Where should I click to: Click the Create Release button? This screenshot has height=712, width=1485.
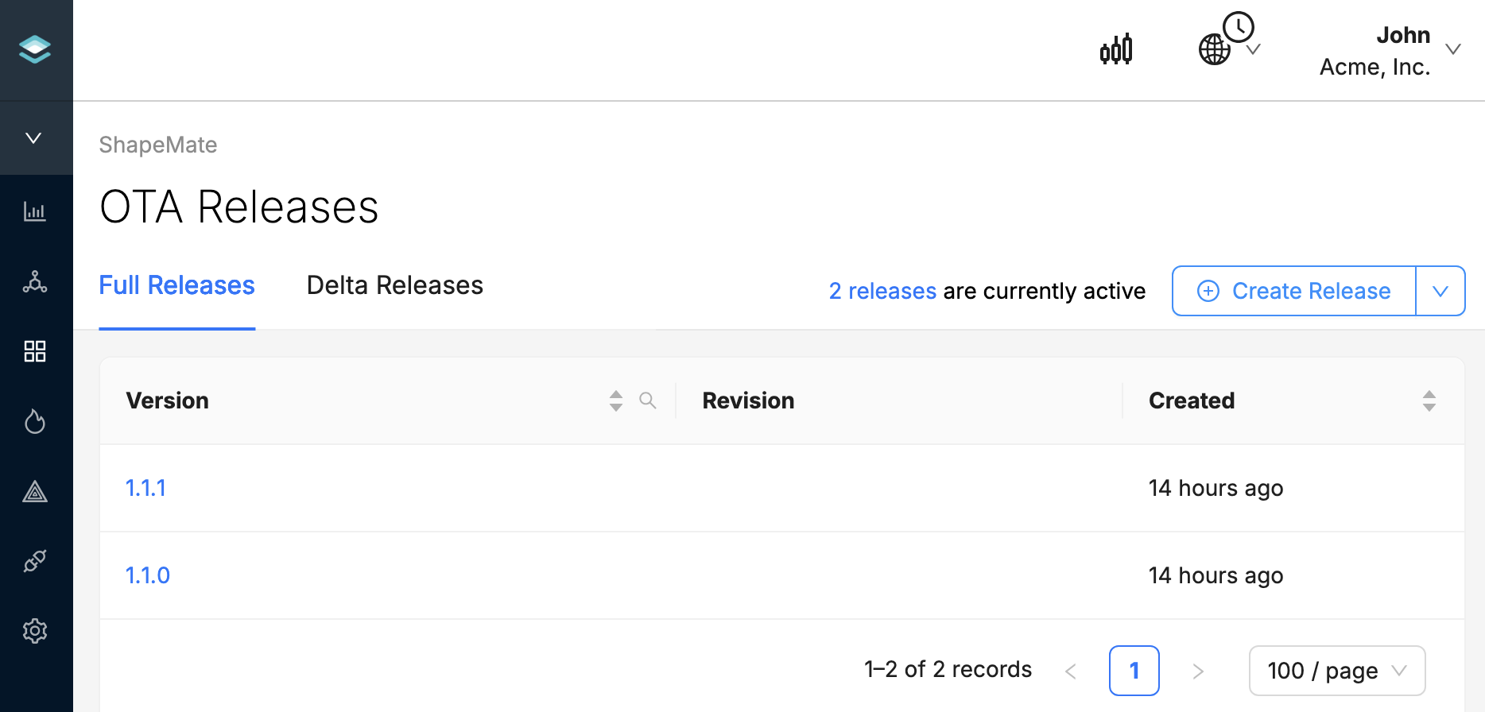(x=1294, y=291)
